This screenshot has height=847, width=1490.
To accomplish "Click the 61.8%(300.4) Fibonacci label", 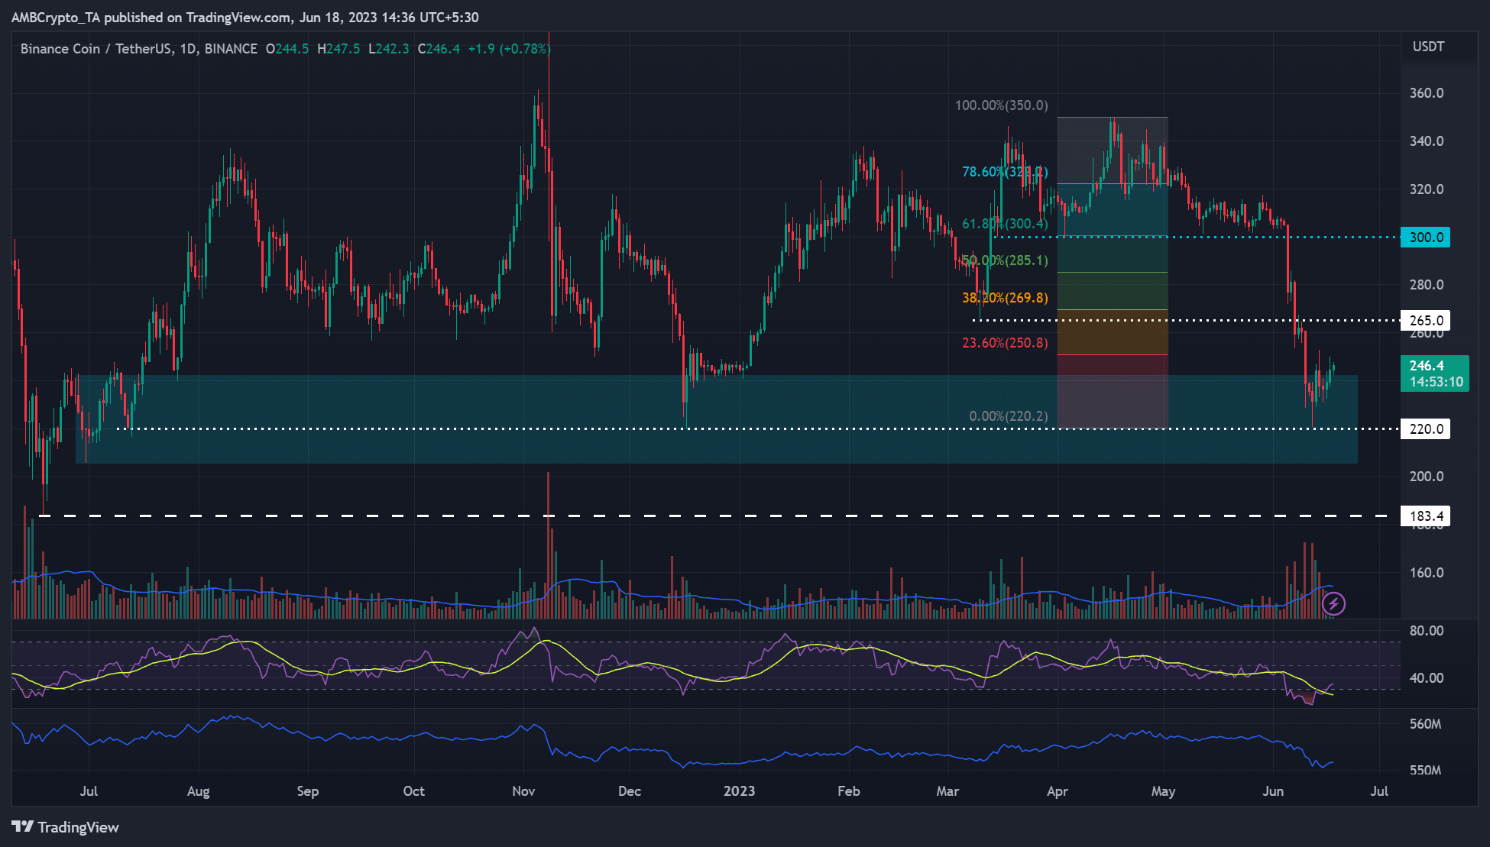I will pos(1005,224).
